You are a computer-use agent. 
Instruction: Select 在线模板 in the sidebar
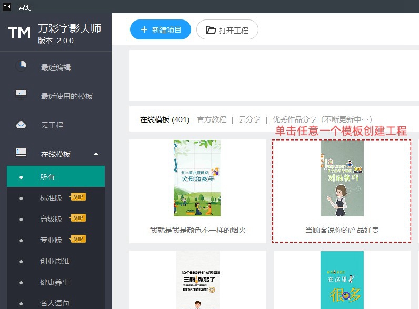tap(56, 154)
